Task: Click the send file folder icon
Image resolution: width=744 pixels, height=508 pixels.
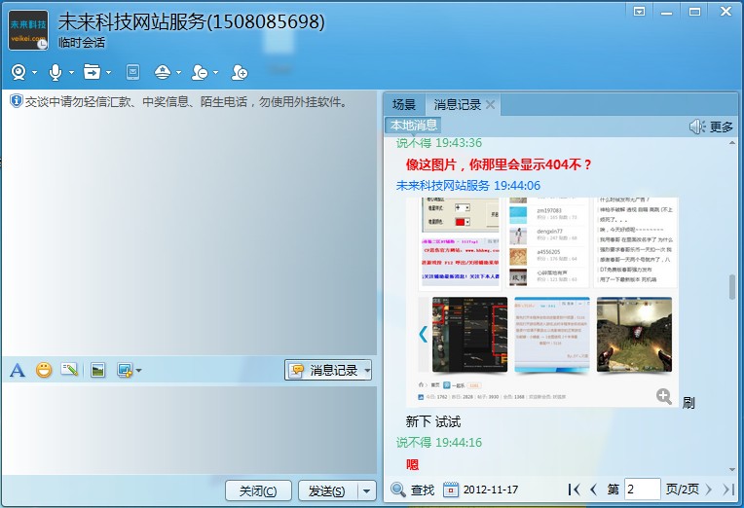Action: point(92,72)
